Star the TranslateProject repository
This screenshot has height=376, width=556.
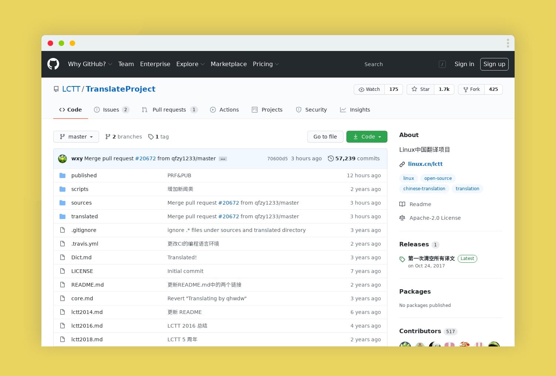point(421,89)
